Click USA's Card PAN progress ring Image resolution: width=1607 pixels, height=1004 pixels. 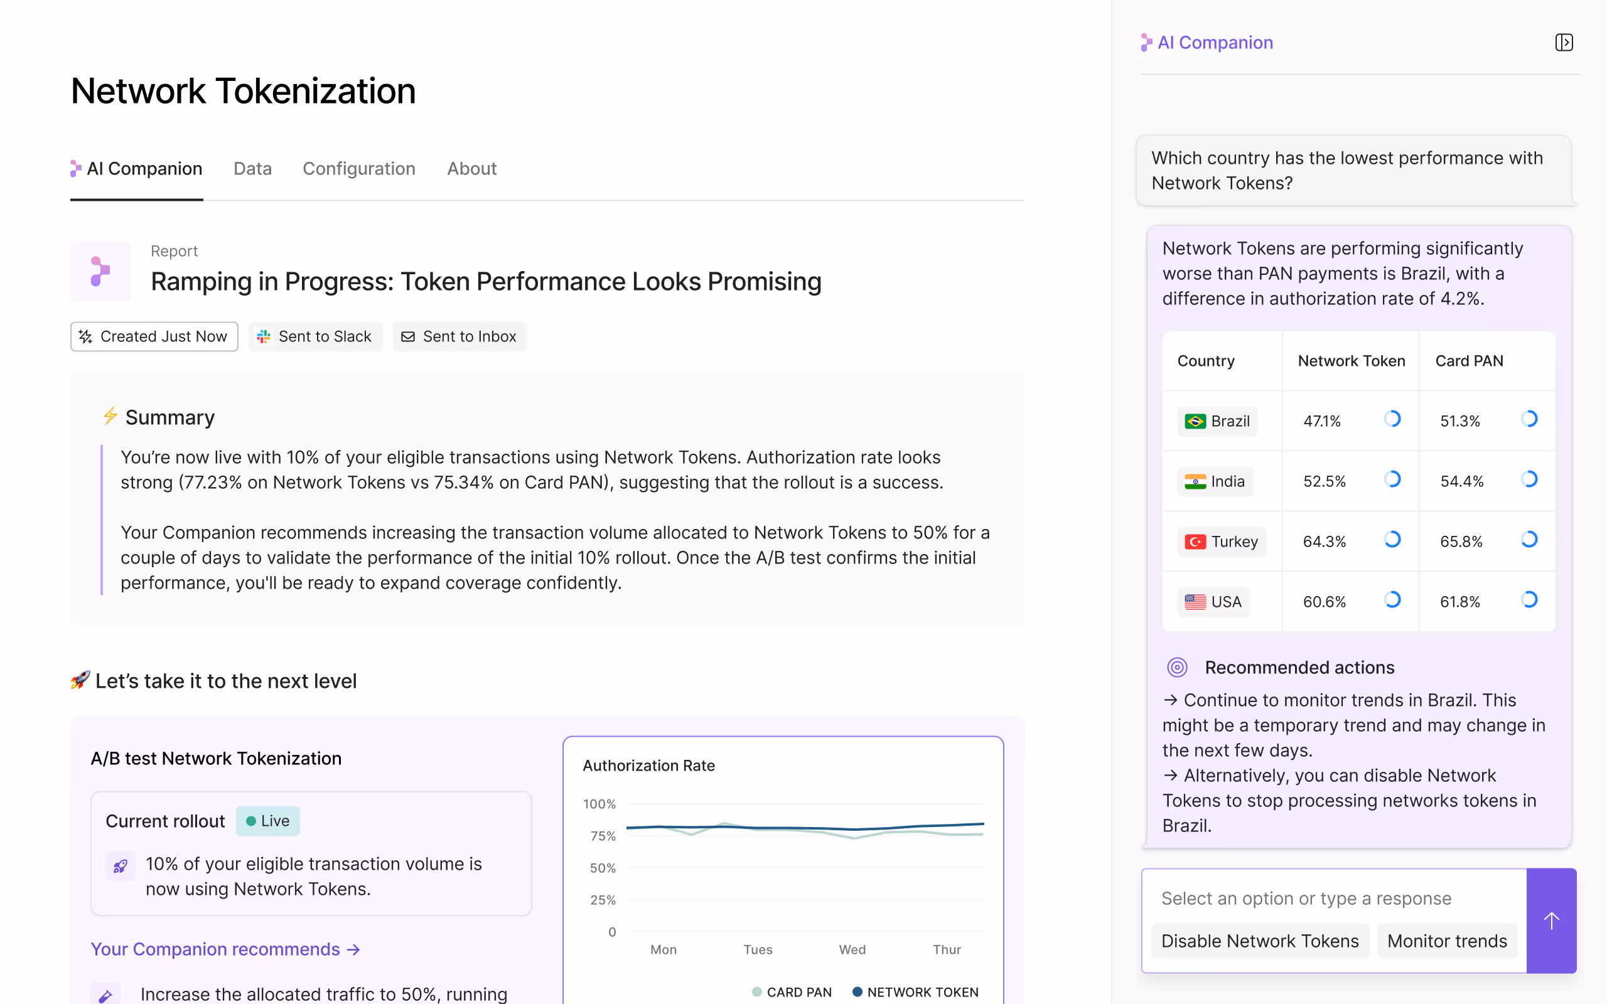pos(1529,600)
